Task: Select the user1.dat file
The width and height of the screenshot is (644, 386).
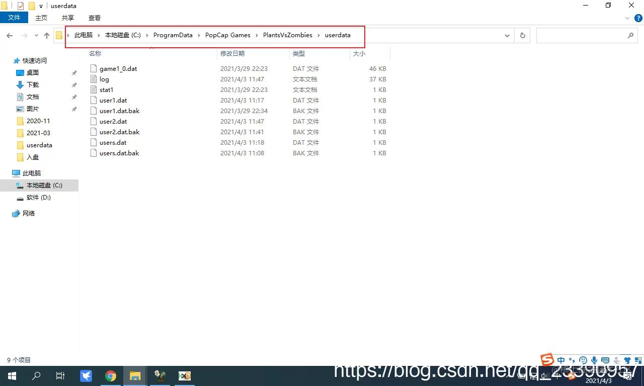Action: tap(113, 100)
